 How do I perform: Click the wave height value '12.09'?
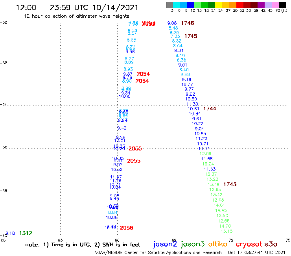205,154
